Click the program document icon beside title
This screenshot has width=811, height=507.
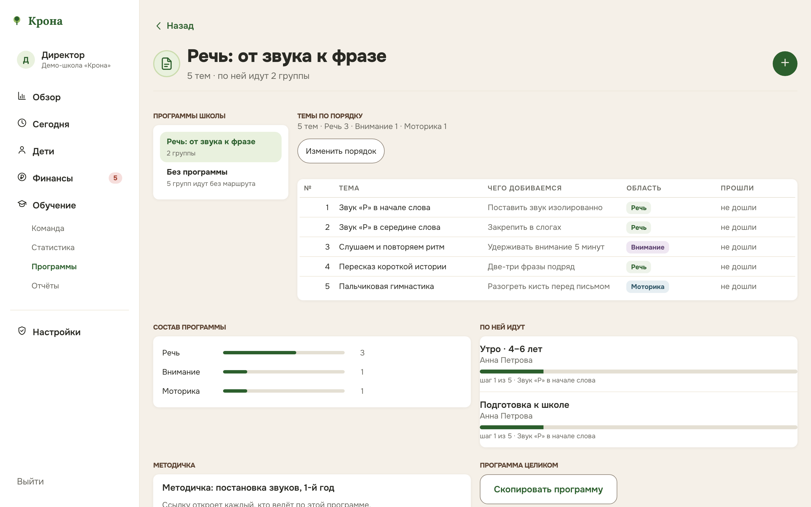pos(166,63)
